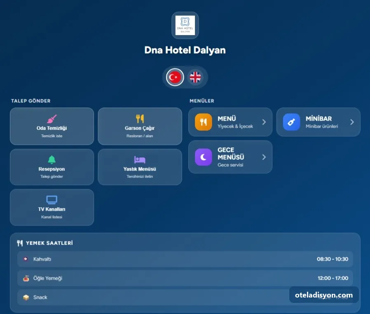Screen dimensions: 370x314
Task: Click the fork and knife Garson Çağır icon
Action: point(140,119)
